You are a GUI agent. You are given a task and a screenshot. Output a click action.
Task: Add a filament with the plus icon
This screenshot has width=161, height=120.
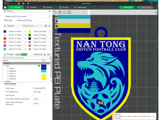click(37, 26)
